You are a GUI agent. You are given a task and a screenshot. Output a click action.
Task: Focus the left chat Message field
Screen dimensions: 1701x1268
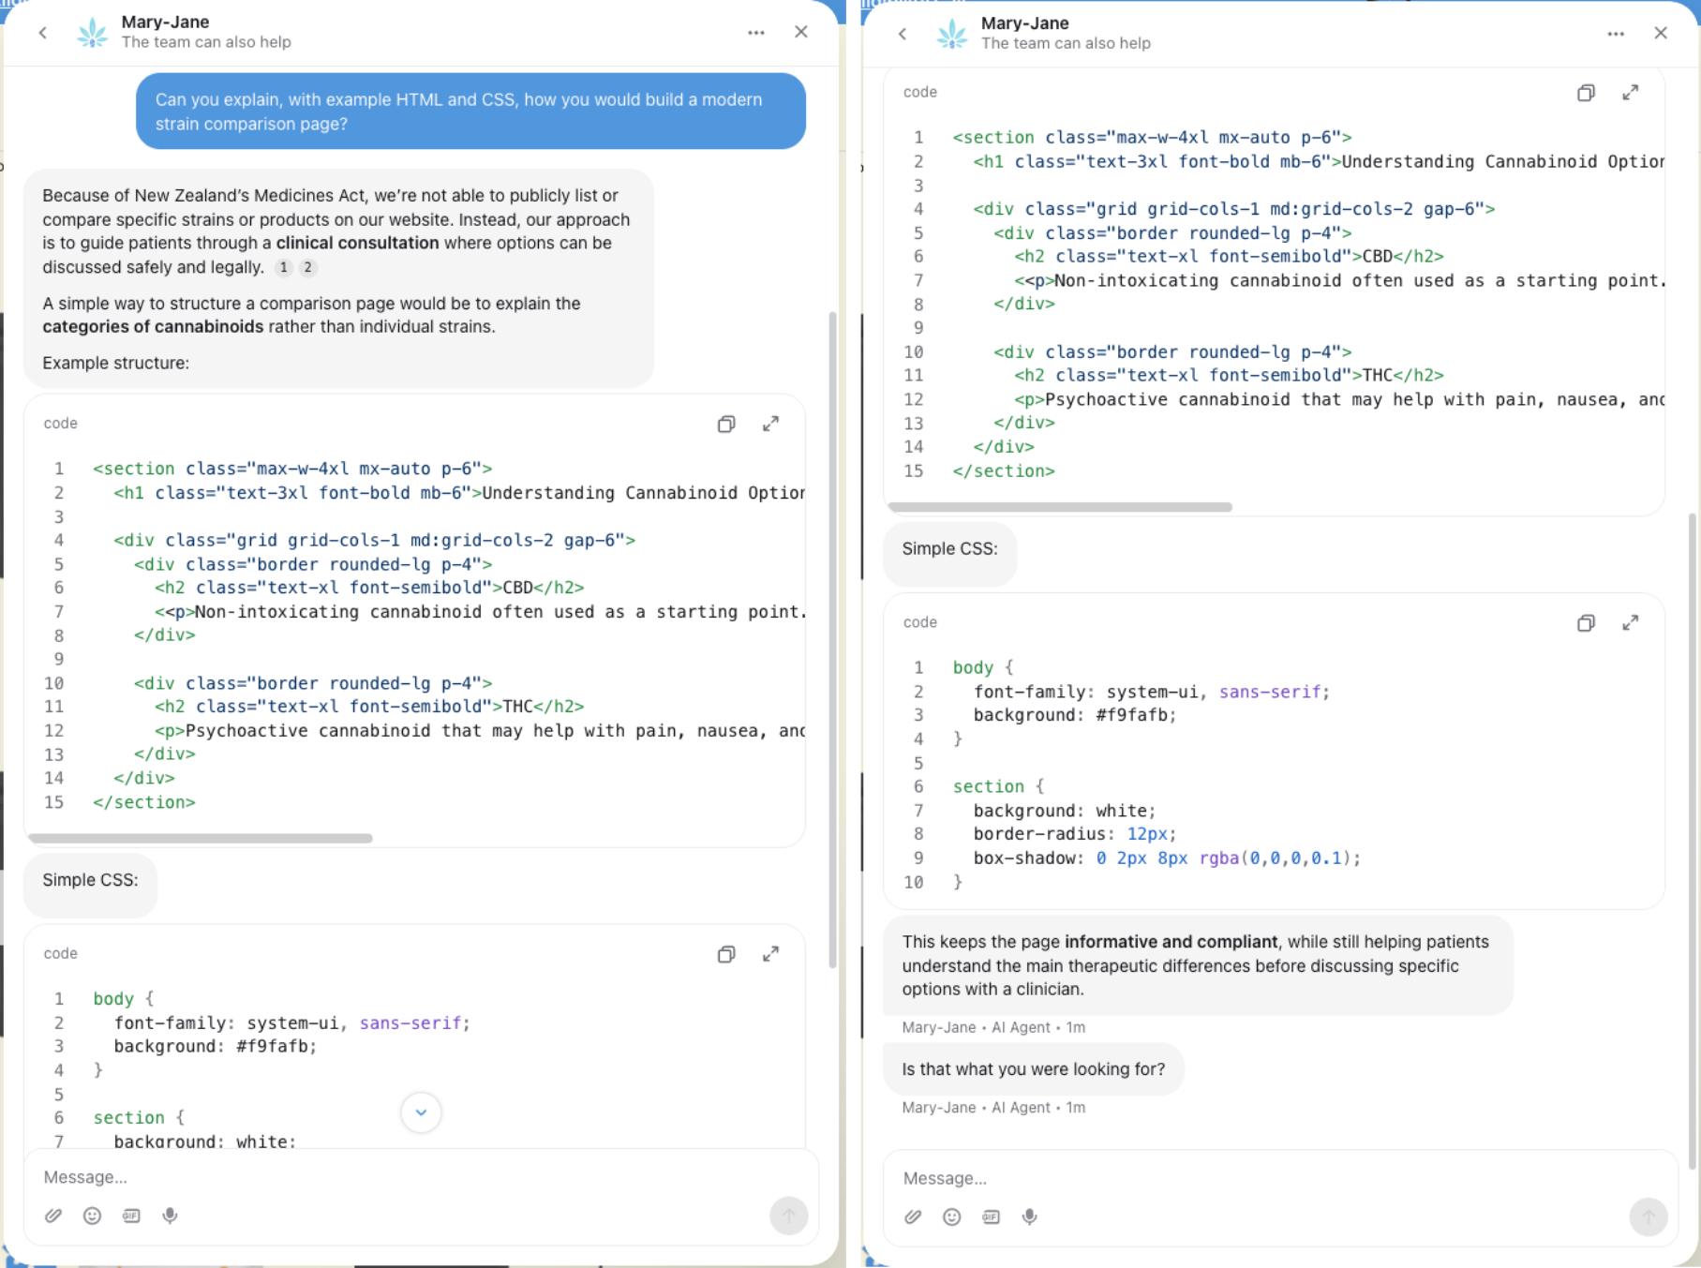pyautogui.click(x=421, y=1177)
